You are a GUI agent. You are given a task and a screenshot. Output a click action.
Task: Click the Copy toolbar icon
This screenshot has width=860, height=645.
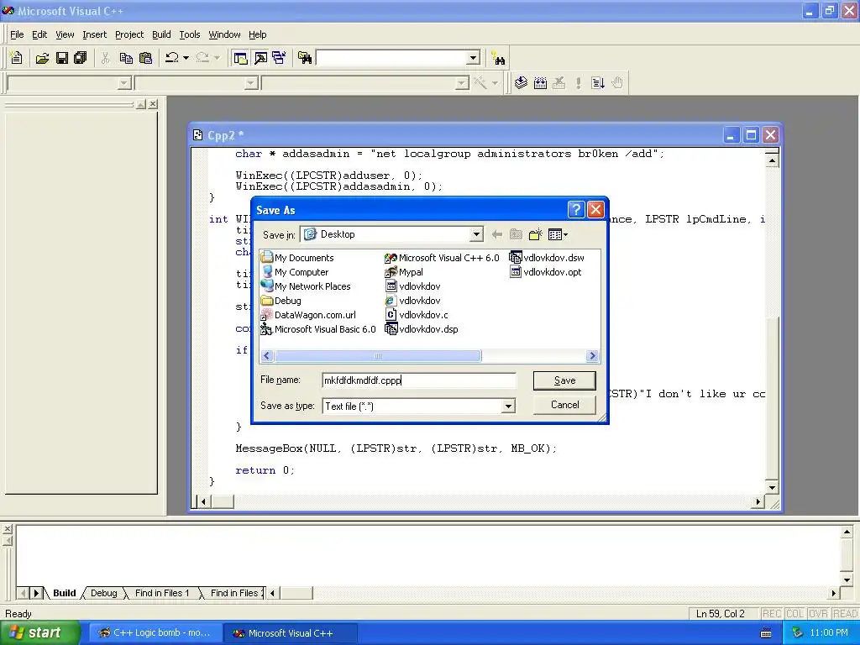126,58
